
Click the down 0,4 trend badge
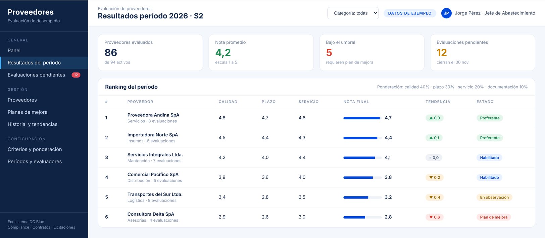435,198
